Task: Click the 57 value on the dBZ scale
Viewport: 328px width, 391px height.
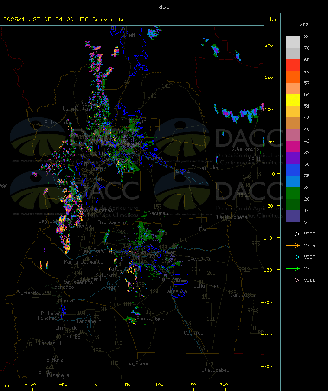Action: pyautogui.click(x=307, y=83)
